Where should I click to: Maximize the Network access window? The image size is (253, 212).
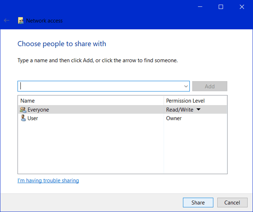(221, 7)
